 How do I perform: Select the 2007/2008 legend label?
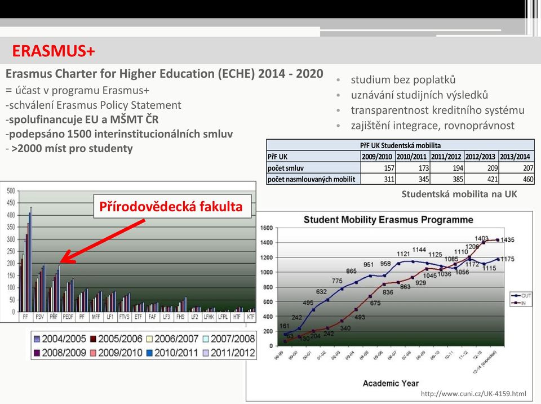pyautogui.click(x=233, y=339)
